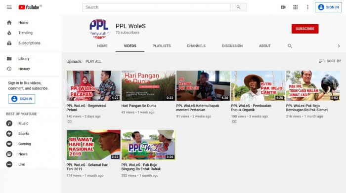
Task: Click the Sort By icon
Action: [x=321, y=61]
